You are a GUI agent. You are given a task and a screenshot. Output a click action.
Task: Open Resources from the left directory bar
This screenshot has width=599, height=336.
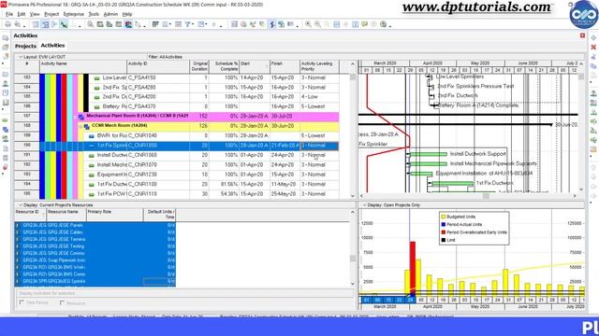click(6, 83)
